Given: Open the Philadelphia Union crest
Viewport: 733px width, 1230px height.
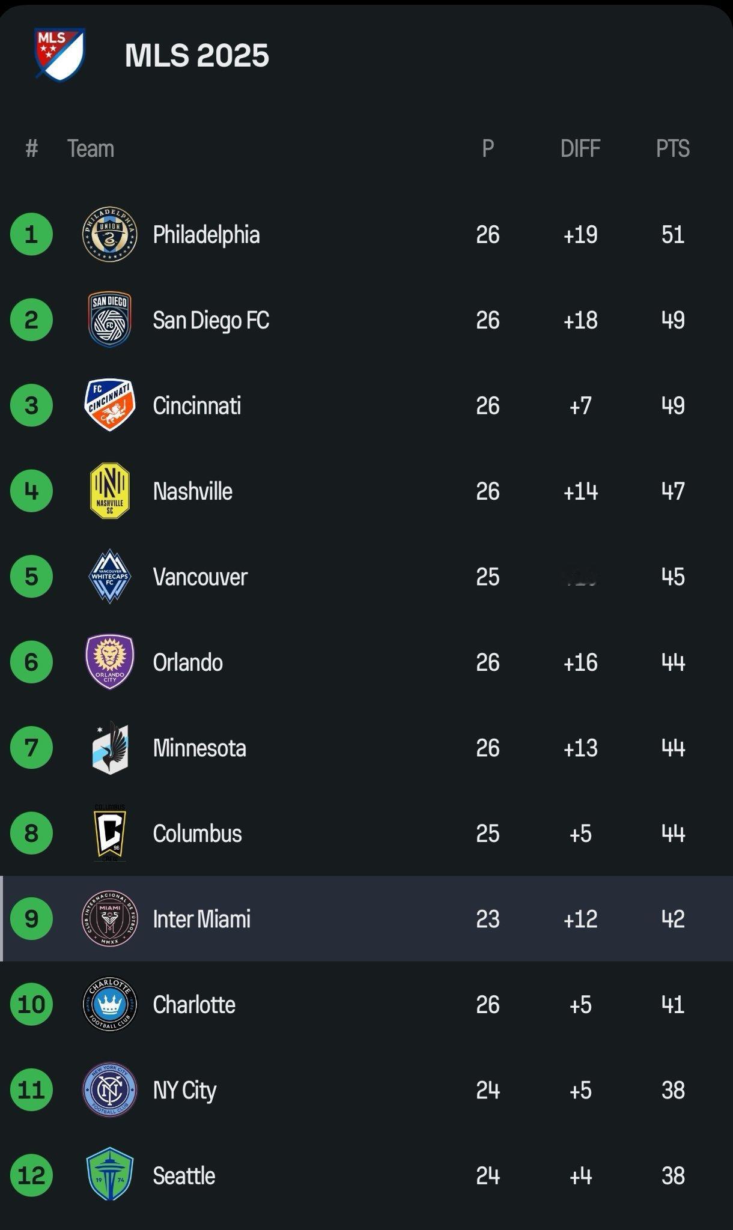Looking at the screenshot, I should pos(109,234).
